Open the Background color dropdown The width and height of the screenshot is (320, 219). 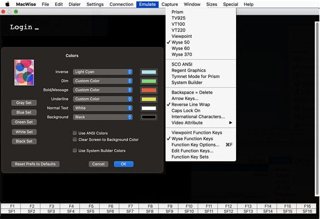pos(103,117)
